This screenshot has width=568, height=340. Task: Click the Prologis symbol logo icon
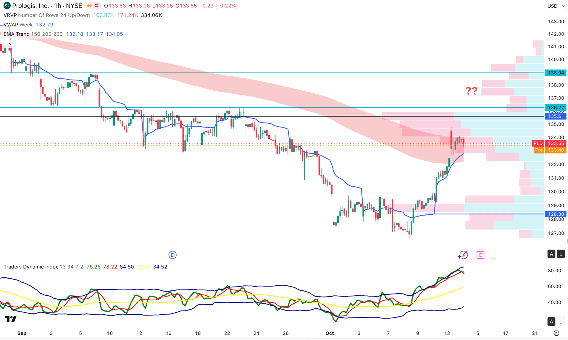pos(7,6)
